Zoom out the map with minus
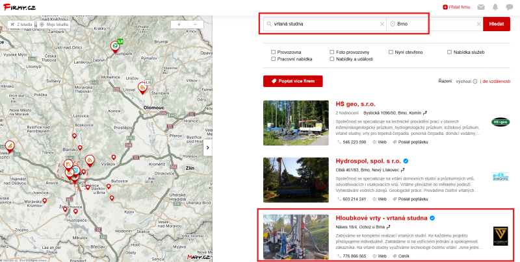 (196, 25)
